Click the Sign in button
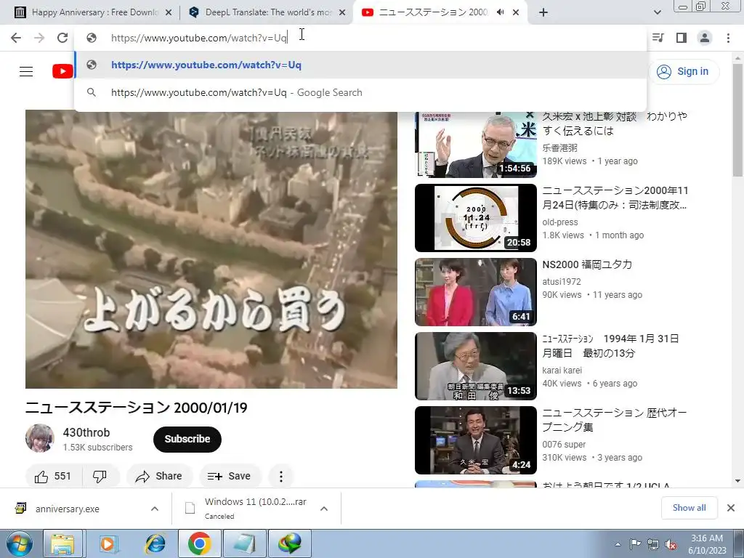This screenshot has height=558, width=744. click(x=683, y=72)
